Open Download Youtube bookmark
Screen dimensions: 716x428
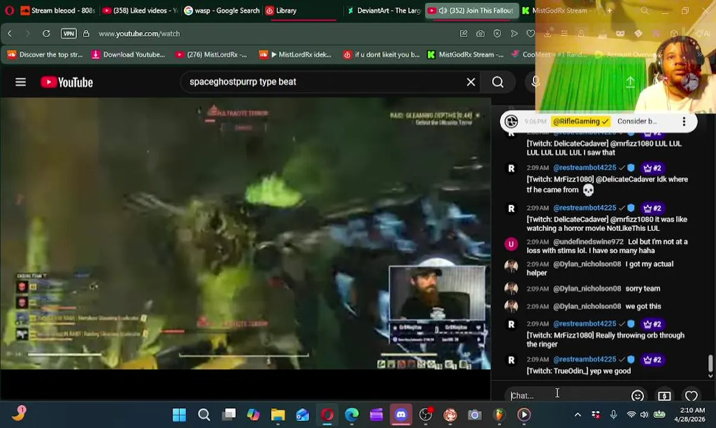pyautogui.click(x=128, y=55)
